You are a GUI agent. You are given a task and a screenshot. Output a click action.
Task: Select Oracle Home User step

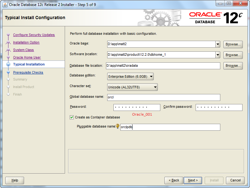[x=27, y=58]
